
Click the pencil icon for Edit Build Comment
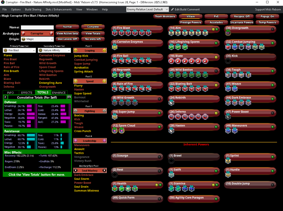click(x=173, y=9)
